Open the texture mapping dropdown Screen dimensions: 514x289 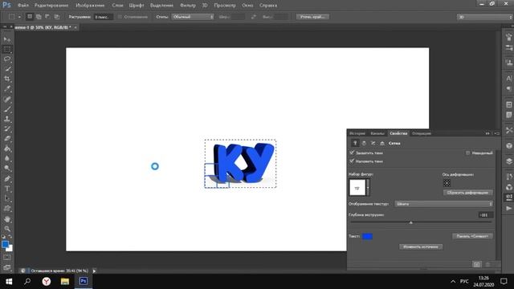pyautogui.click(x=444, y=204)
